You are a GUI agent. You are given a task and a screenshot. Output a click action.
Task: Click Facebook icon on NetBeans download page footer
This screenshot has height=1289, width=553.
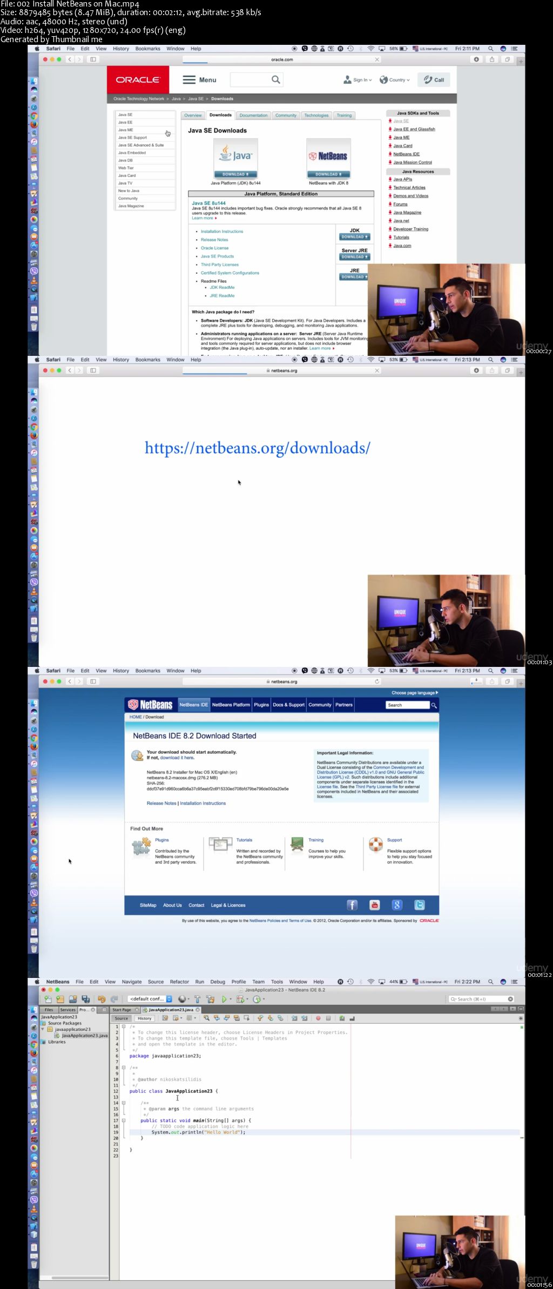[x=352, y=905]
